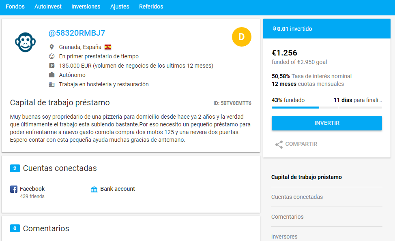
Task: Click the COMPARTIR share icon
Action: [278, 144]
